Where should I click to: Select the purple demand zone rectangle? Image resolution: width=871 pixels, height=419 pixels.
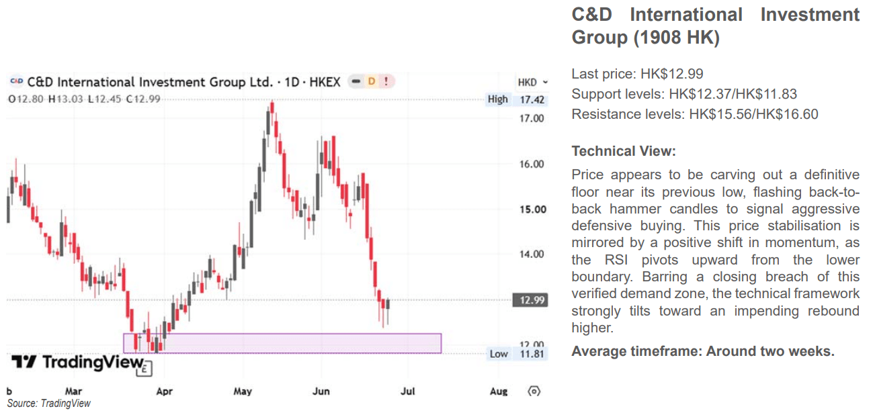282,343
